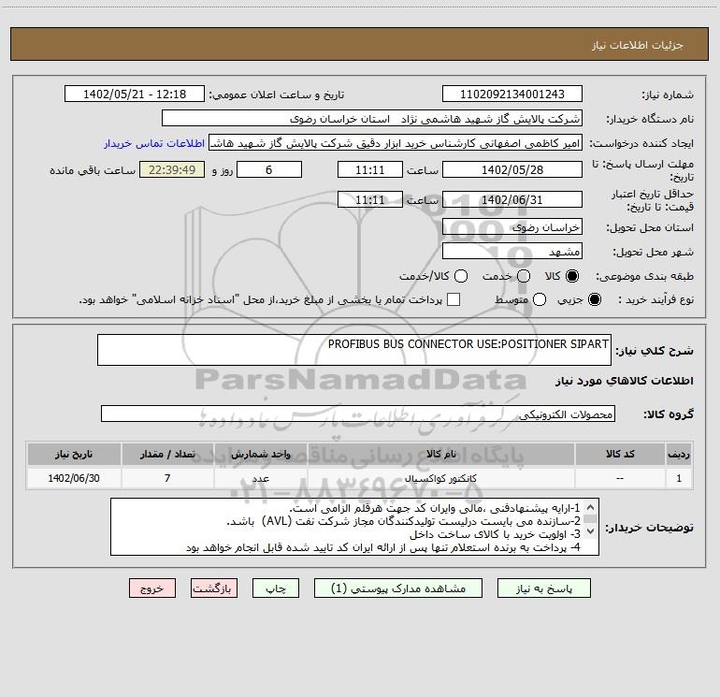This screenshot has width=720, height=697.
Task: Click delivery city field مشهد
Action: [512, 252]
